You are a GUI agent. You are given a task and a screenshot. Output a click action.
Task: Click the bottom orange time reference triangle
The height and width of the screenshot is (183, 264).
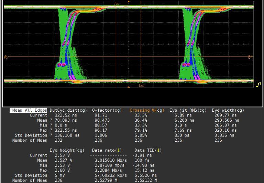(x=129, y=87)
